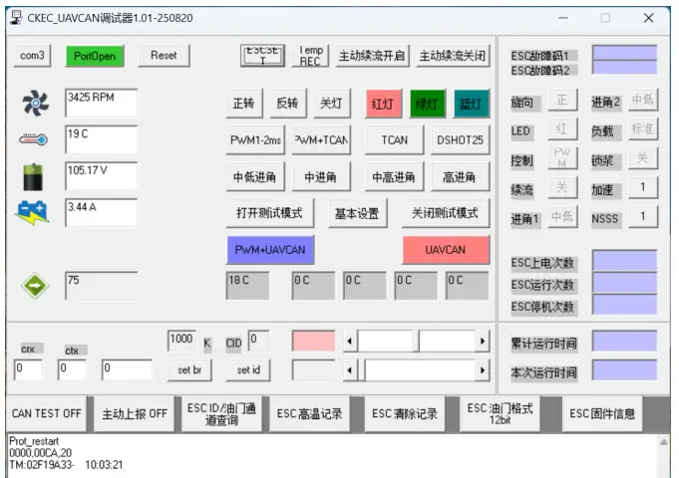Click the 打开测试模式 button
Screen dimensions: 679x478
(269, 213)
